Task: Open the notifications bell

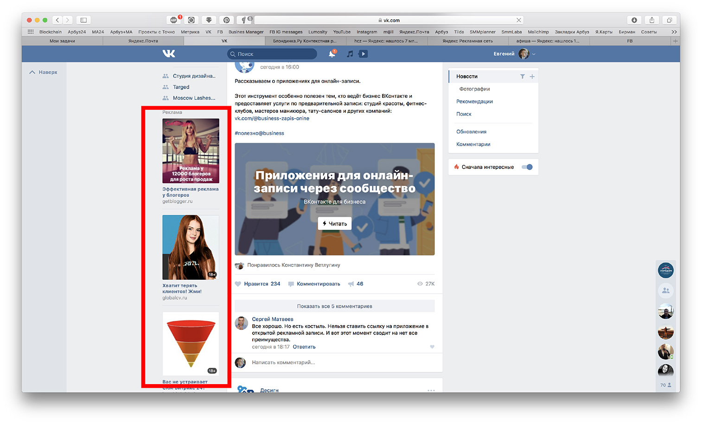Action: (332, 54)
